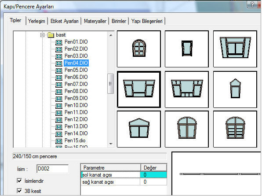This screenshot has height=196, width=262.
Task: Switch to the Yerleşim tab
Action: [36, 21]
